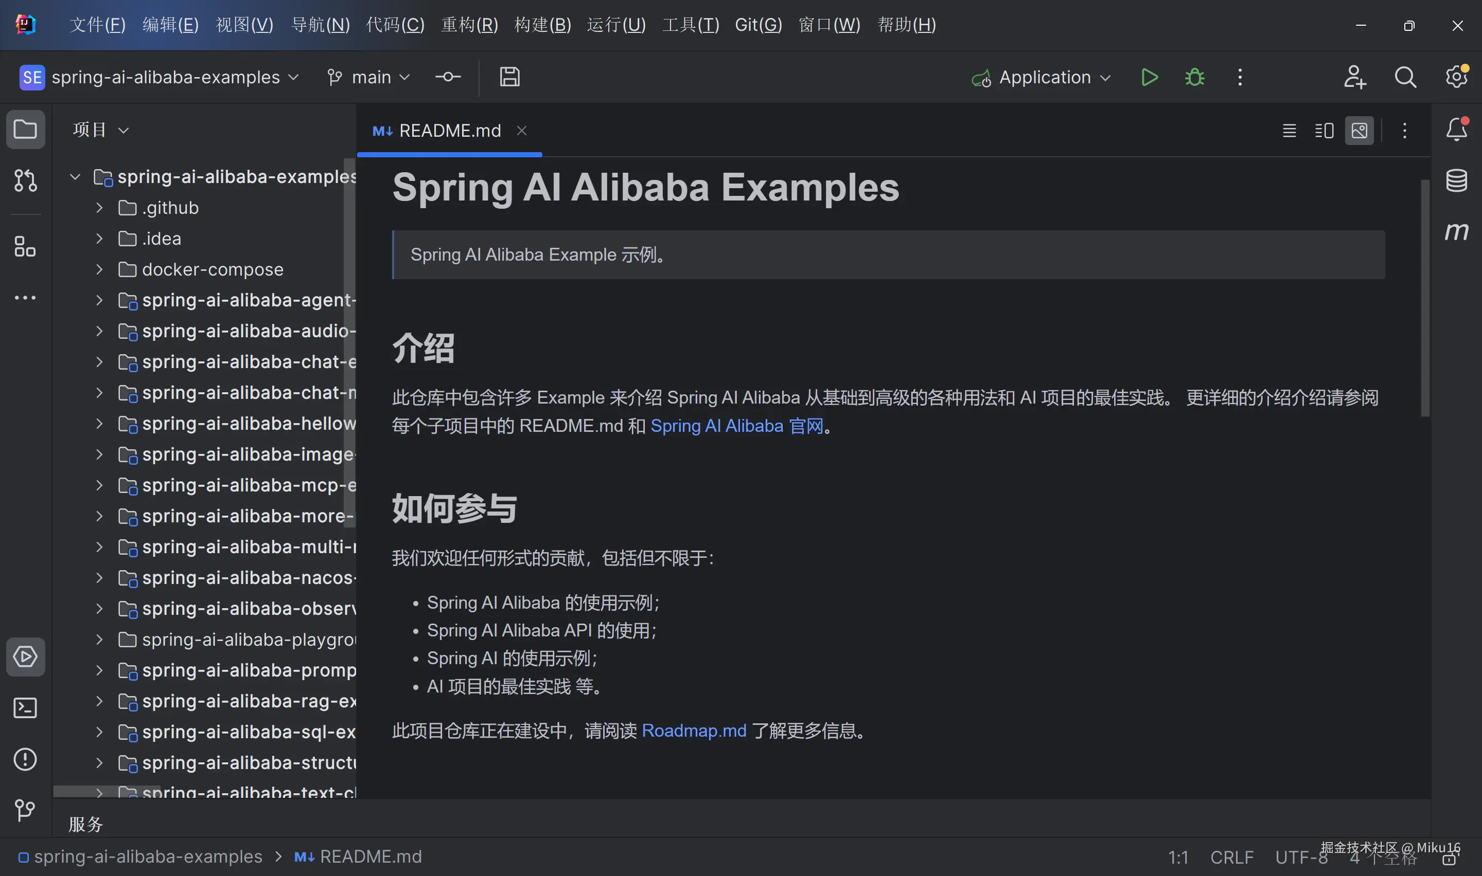
Task: Open the Database tool window
Action: (x=1456, y=180)
